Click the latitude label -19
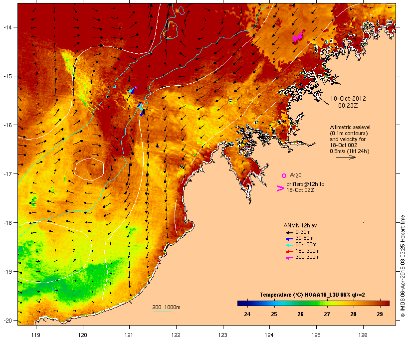Viewport: 409px width, 339px height. [7, 272]
